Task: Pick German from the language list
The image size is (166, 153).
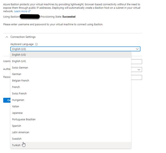Action: tap(16, 74)
